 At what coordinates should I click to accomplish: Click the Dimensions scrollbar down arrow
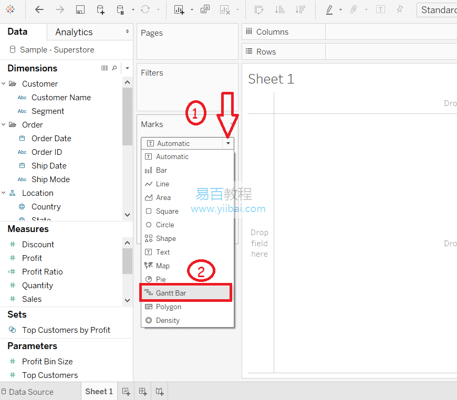click(x=127, y=215)
